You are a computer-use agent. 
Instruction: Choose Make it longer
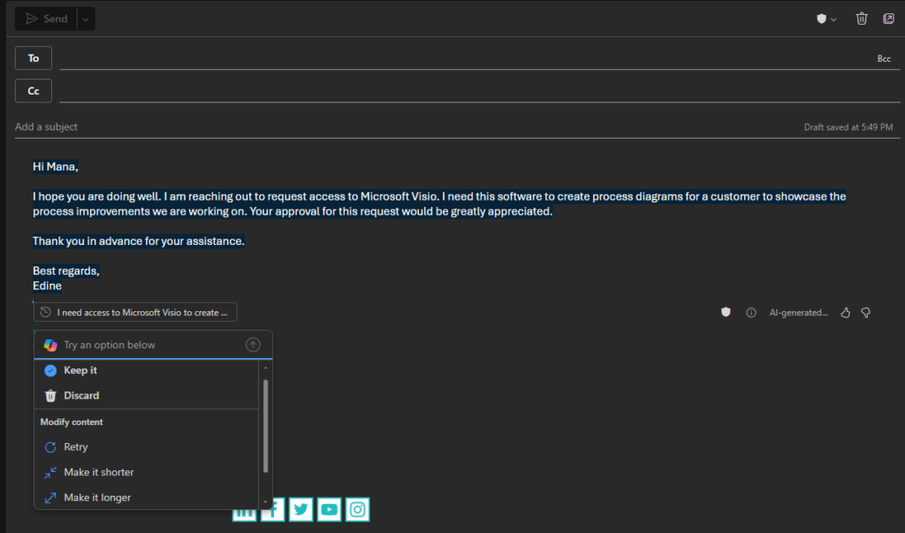(x=147, y=497)
